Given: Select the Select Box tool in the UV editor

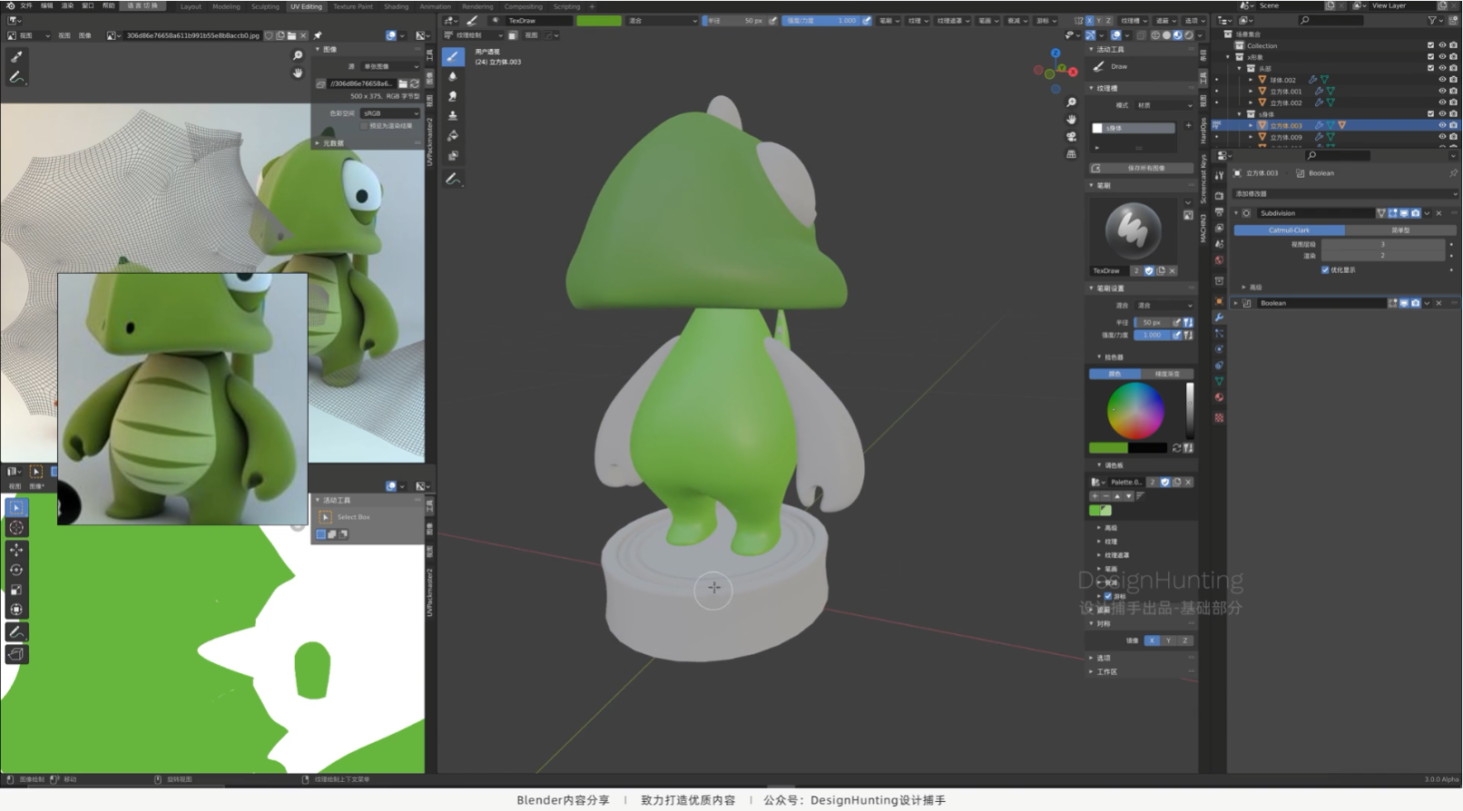Looking at the screenshot, I should pos(16,508).
